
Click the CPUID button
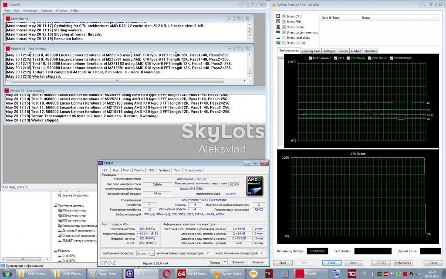point(381,263)
